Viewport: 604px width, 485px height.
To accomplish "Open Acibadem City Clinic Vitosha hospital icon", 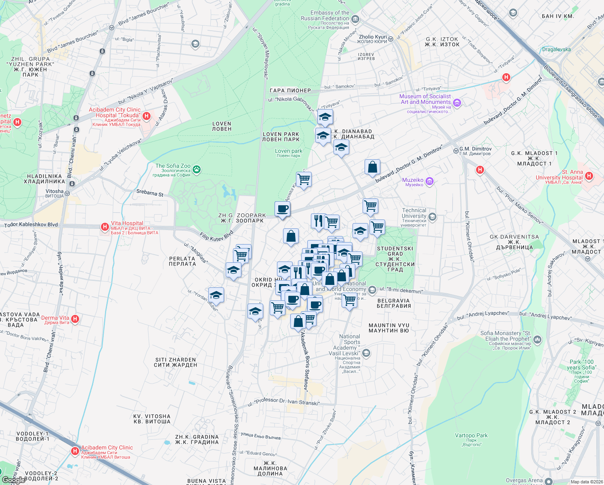I will (x=75, y=451).
